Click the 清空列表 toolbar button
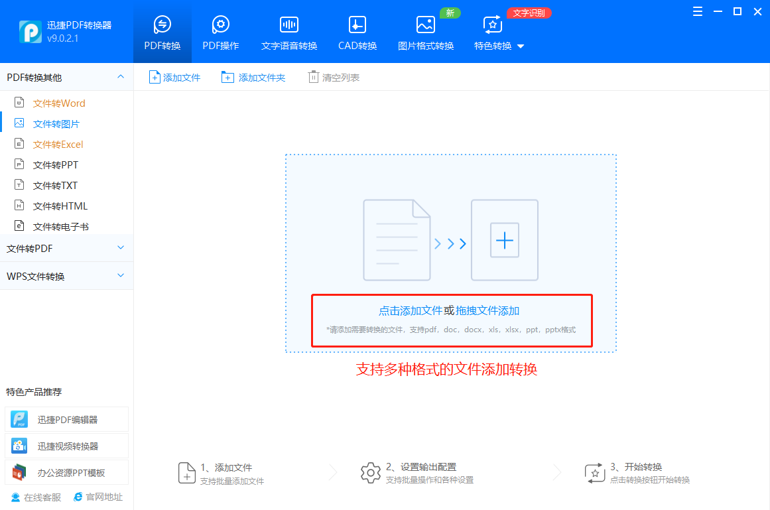 (334, 78)
